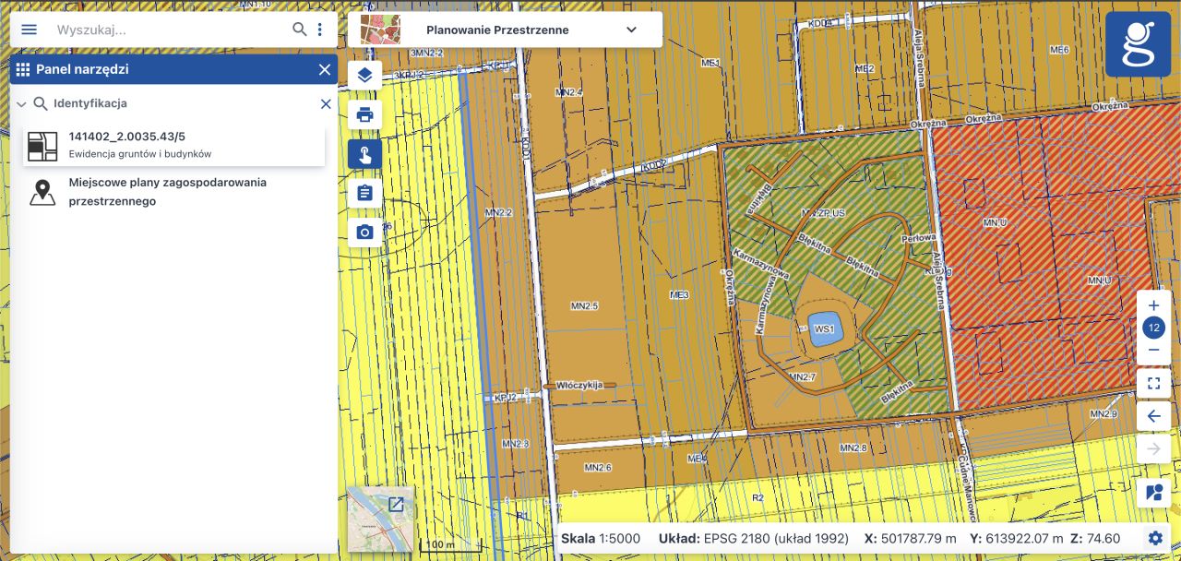Viewport: 1181px width, 561px height.
Task: Open search options three-dot menu
Action: pyautogui.click(x=320, y=30)
